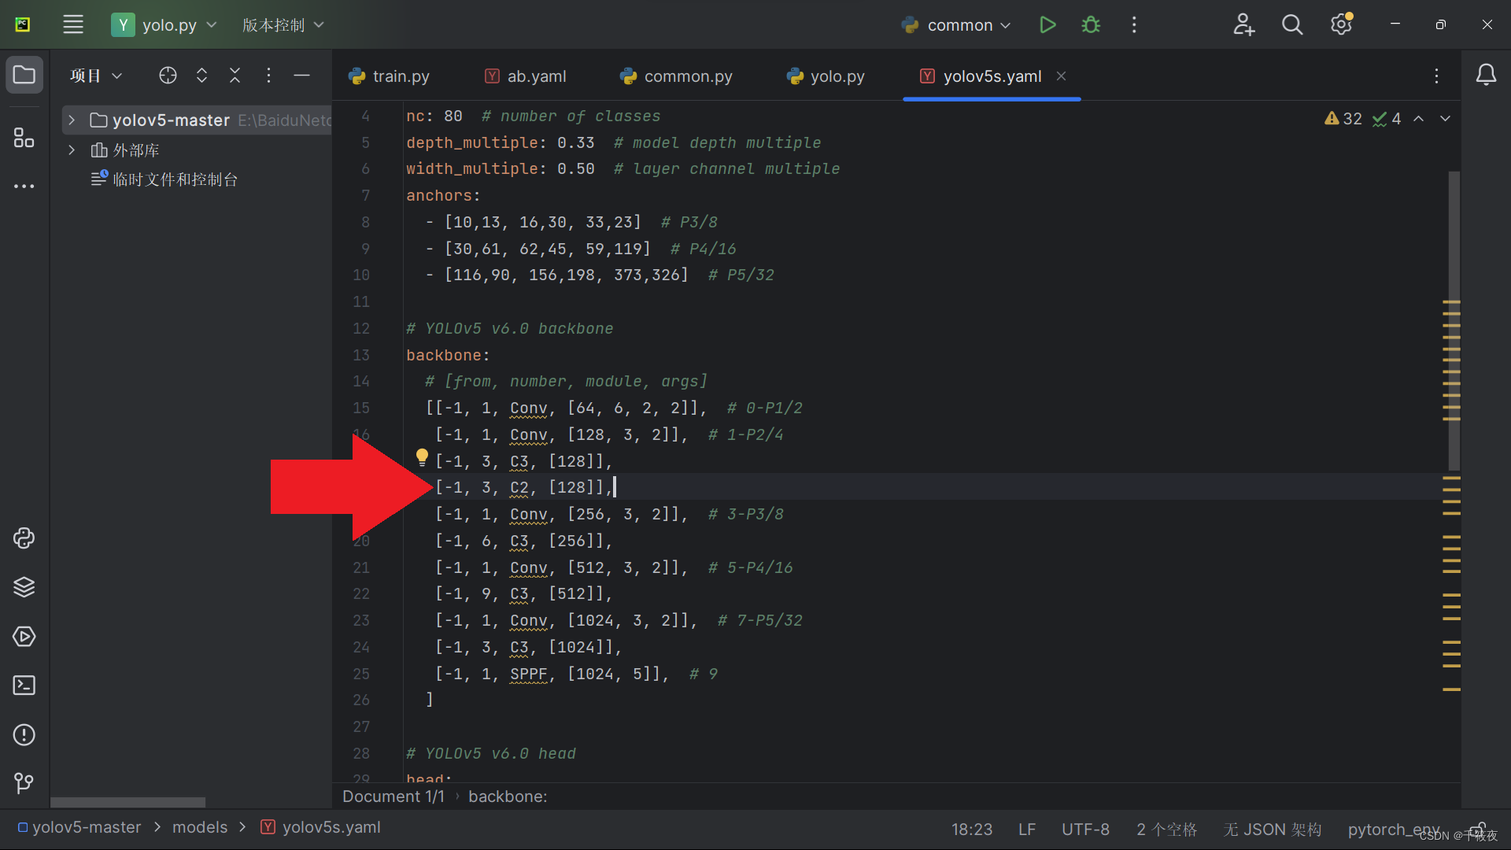Open Python Packages tool window
This screenshot has height=850, width=1511.
pos(24,538)
